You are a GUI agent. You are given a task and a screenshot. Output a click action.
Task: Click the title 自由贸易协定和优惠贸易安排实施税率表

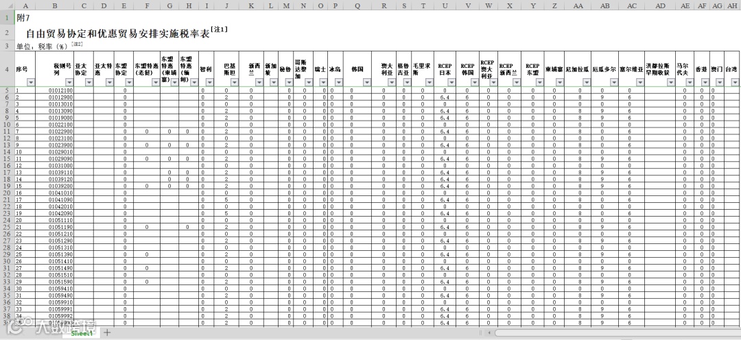(x=117, y=34)
